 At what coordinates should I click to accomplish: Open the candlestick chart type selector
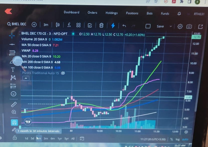(58, 25)
